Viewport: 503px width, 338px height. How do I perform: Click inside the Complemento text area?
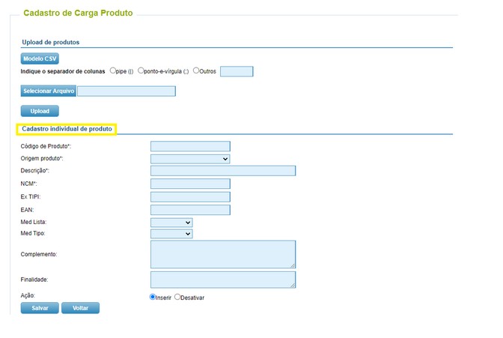223,254
